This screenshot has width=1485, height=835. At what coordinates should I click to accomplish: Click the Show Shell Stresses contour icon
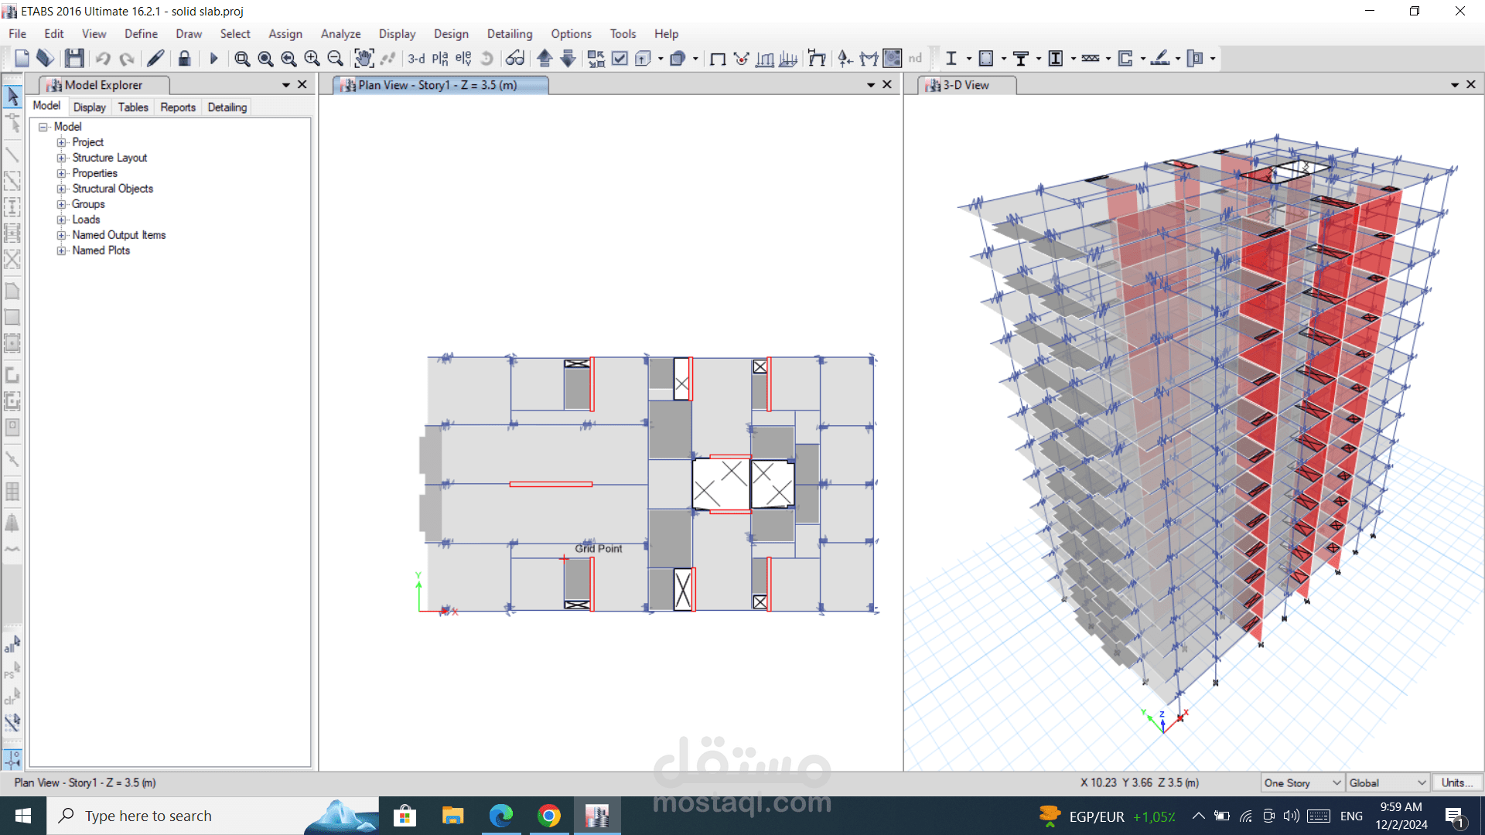click(x=892, y=58)
